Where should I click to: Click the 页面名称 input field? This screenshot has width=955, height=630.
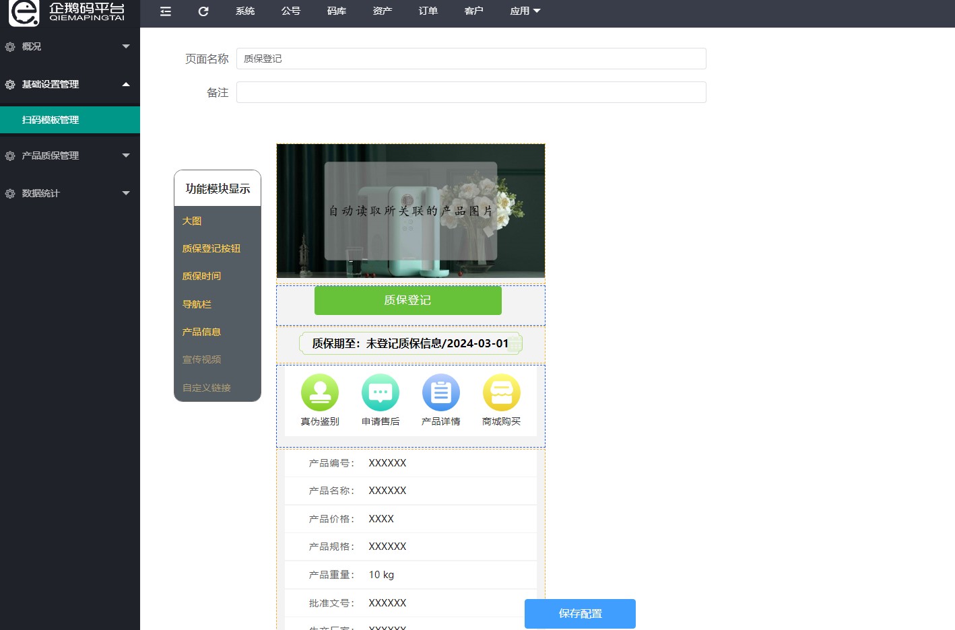click(471, 59)
